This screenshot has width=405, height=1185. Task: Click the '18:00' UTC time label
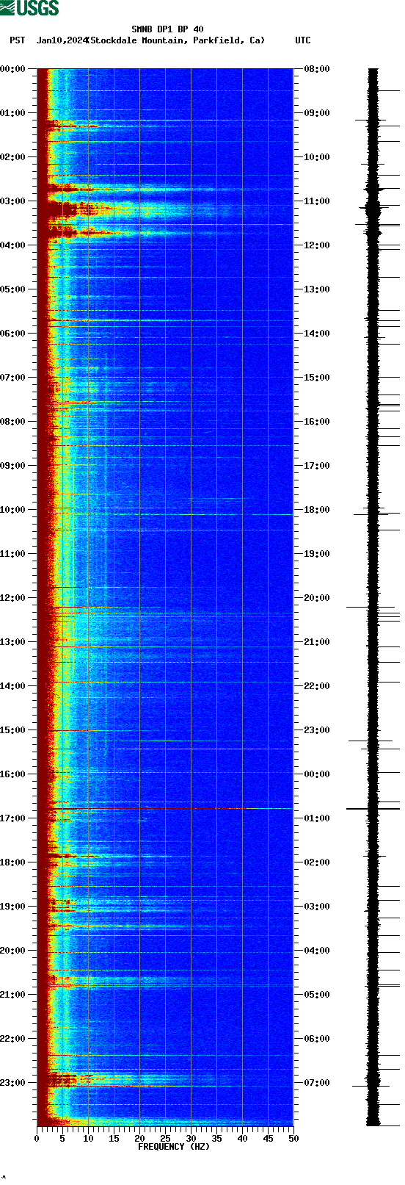click(317, 510)
